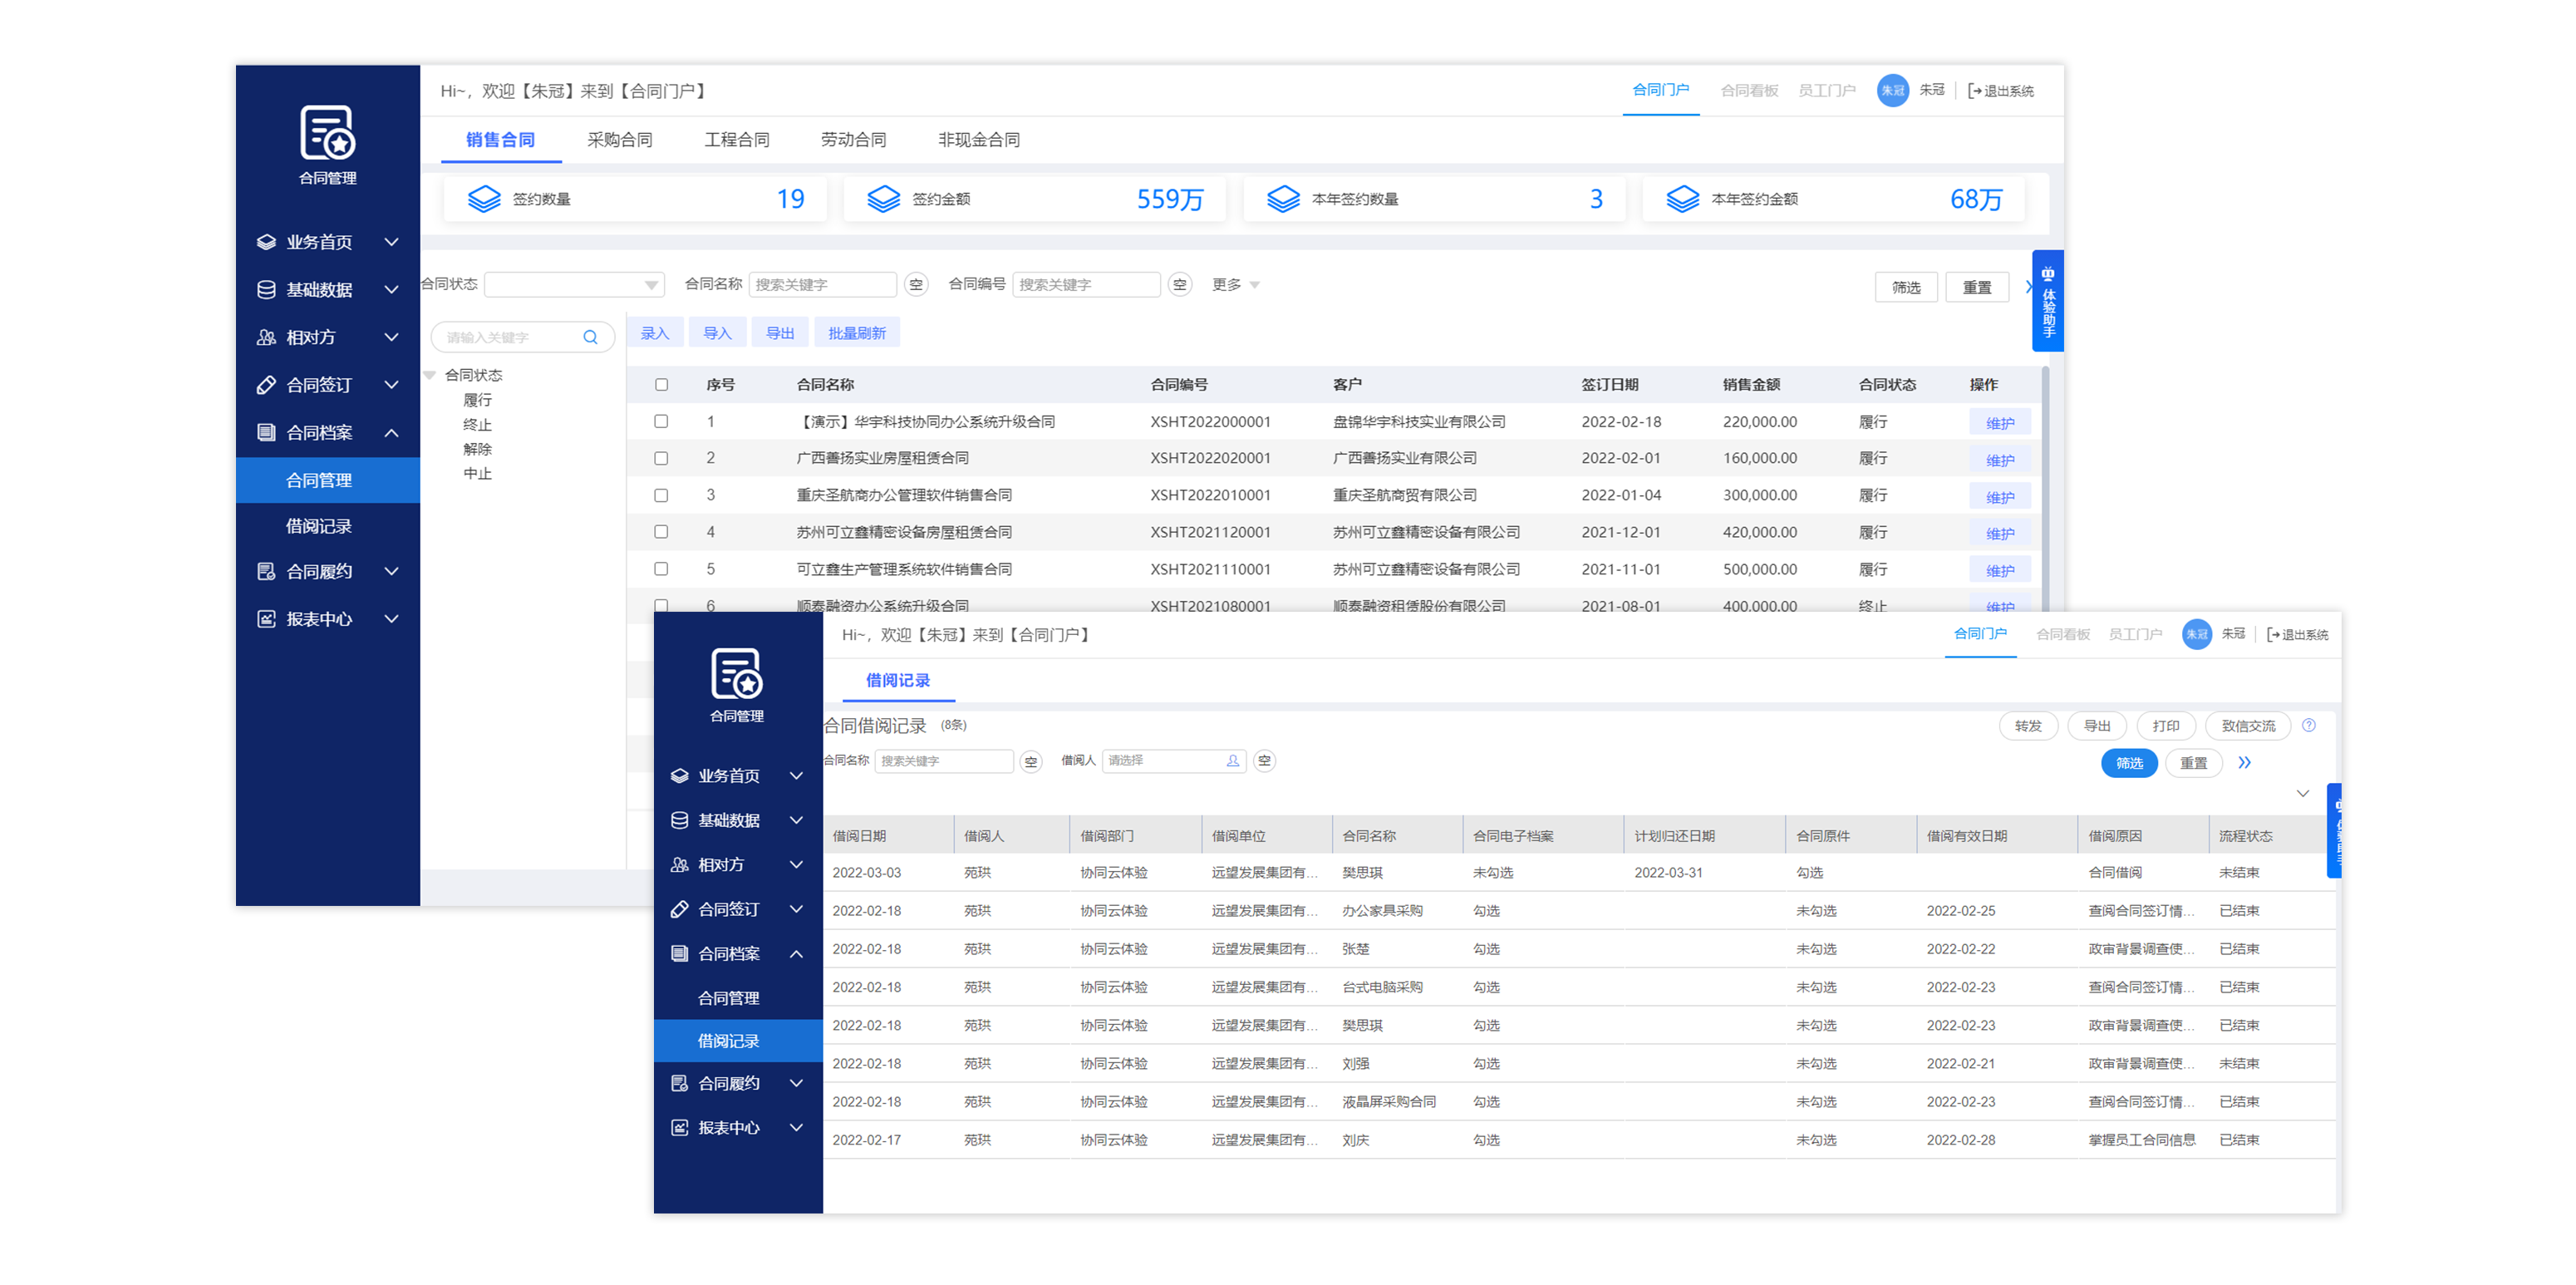The image size is (2576, 1285).
Task: Tick the checkbox for contract row 1
Action: coord(661,421)
